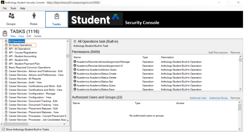This screenshot has height=132, width=244.
Task: Select Basic Required Common Operations task
Action: 29,67
